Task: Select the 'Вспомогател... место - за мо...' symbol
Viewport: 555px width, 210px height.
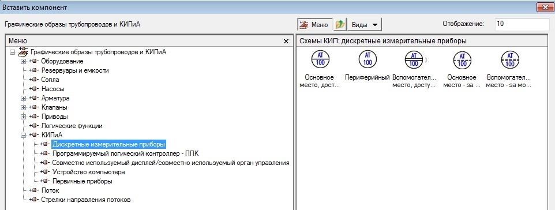Action: (510, 59)
